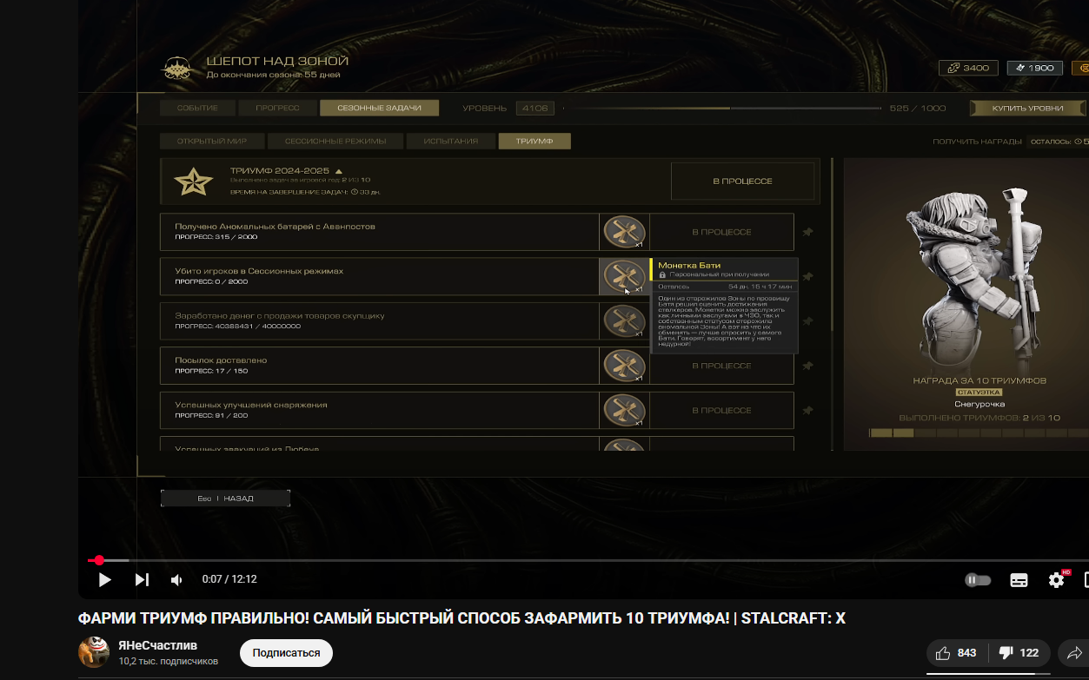Click the level value 4106

(x=535, y=109)
